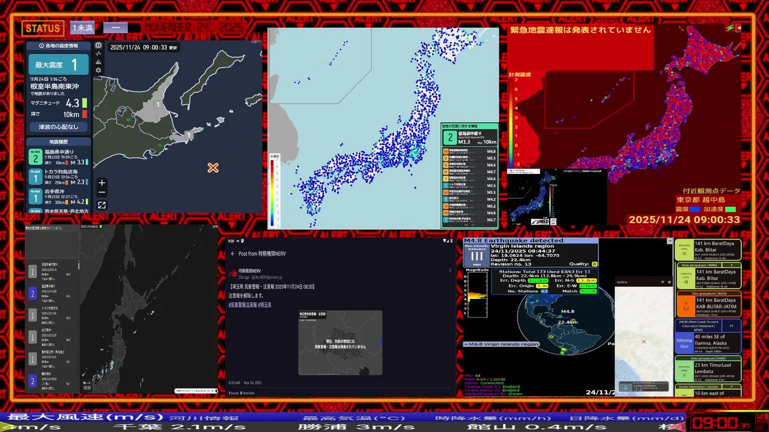Click the triangle warning icon in map toolbar

coord(99,62)
